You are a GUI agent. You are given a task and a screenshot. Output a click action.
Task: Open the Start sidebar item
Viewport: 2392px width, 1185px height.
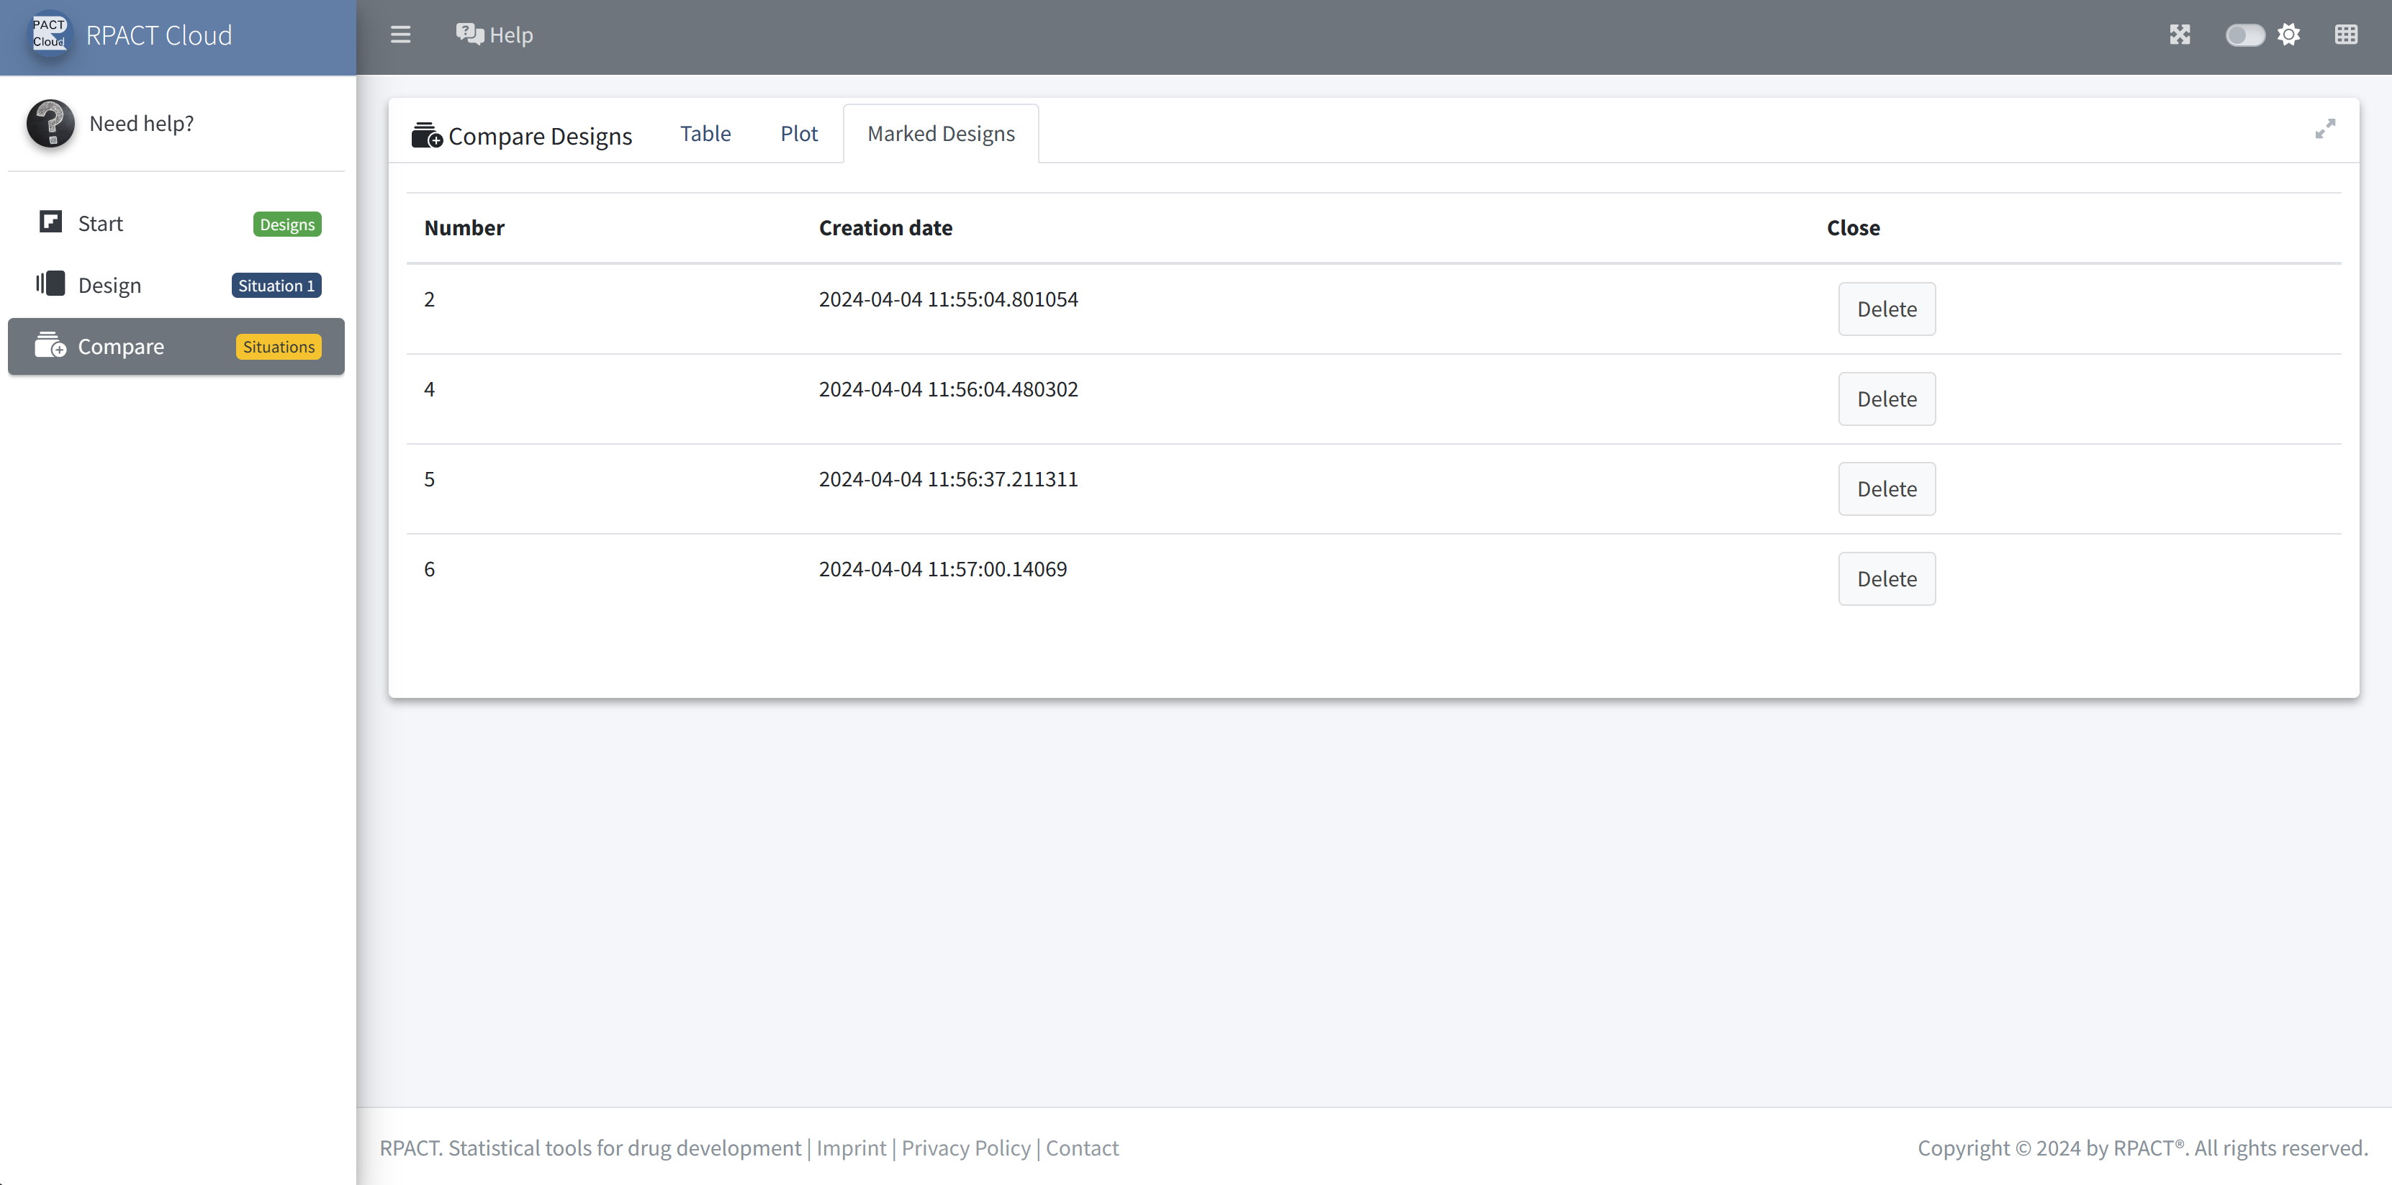100,224
